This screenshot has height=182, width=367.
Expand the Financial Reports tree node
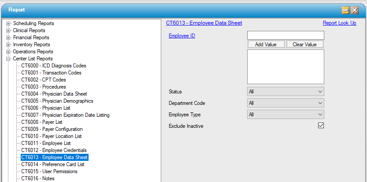pyautogui.click(x=8, y=37)
